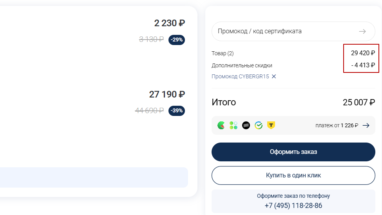Click the Sber checkmark payment icon
The width and height of the screenshot is (382, 215).
pyautogui.click(x=259, y=125)
